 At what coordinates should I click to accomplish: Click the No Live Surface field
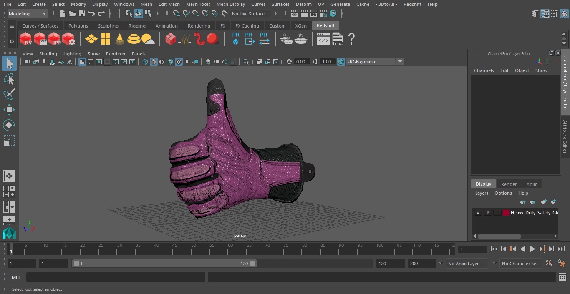pyautogui.click(x=250, y=14)
